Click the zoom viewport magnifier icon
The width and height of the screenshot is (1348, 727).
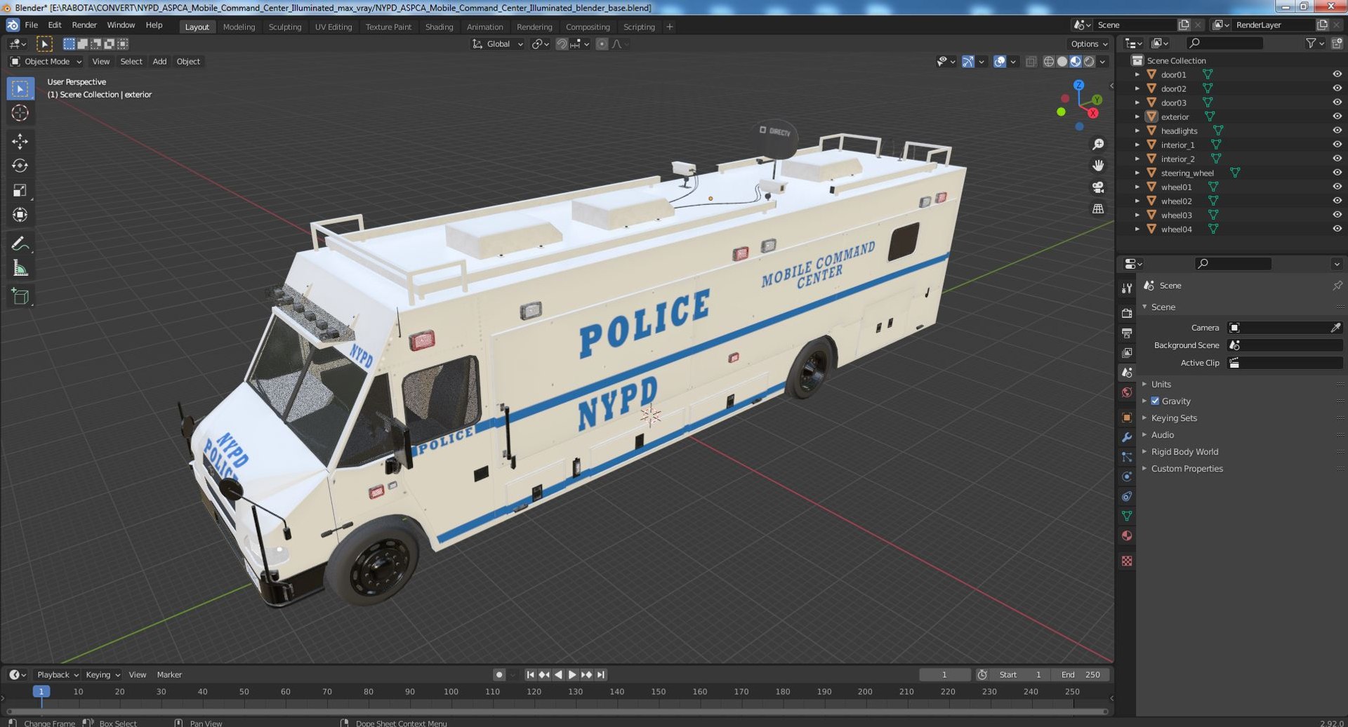point(1098,145)
